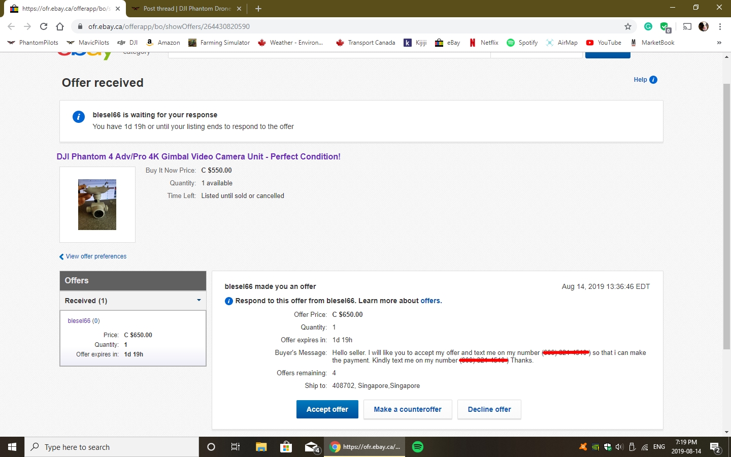Open the Farming Simulator bookmark
The height and width of the screenshot is (457, 731).
click(219, 43)
